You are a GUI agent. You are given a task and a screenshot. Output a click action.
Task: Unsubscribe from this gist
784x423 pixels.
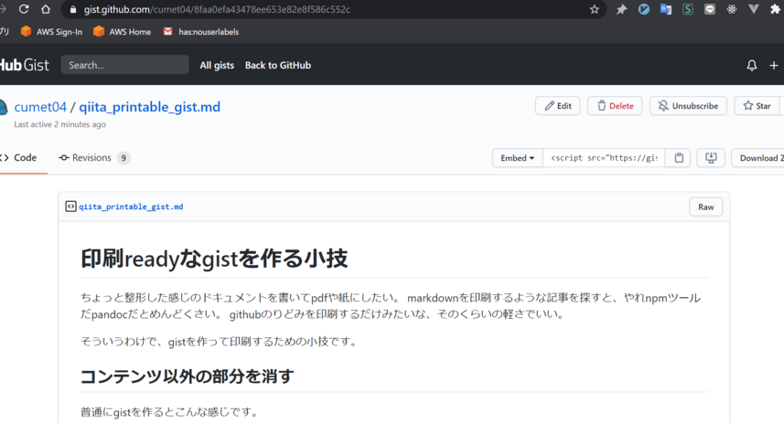[x=688, y=106]
